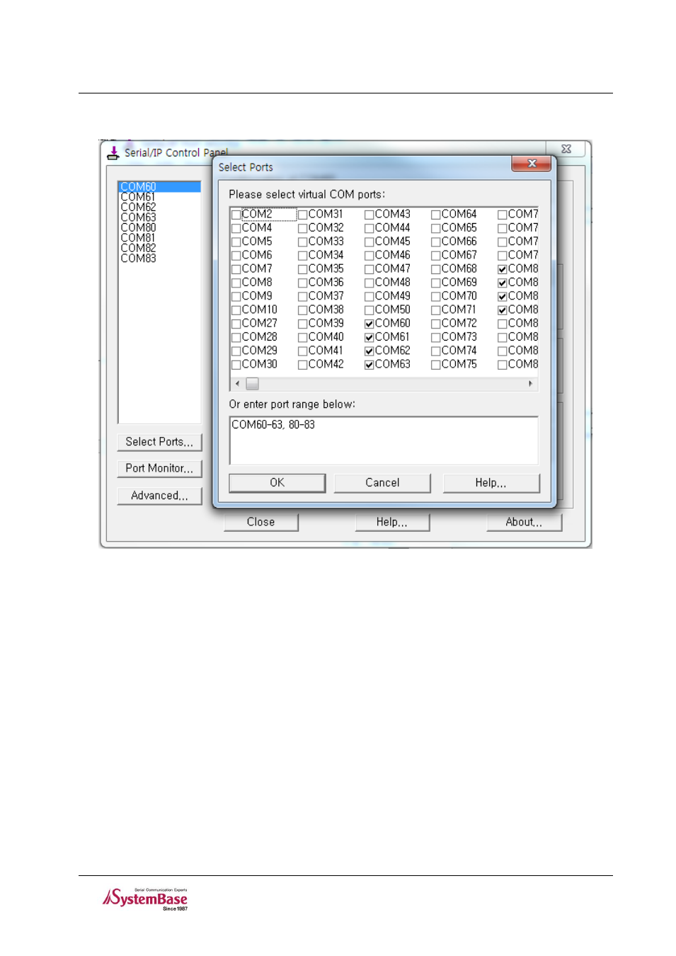
Task: Close the Select Ports dialog with the red X
Action: click(x=532, y=164)
